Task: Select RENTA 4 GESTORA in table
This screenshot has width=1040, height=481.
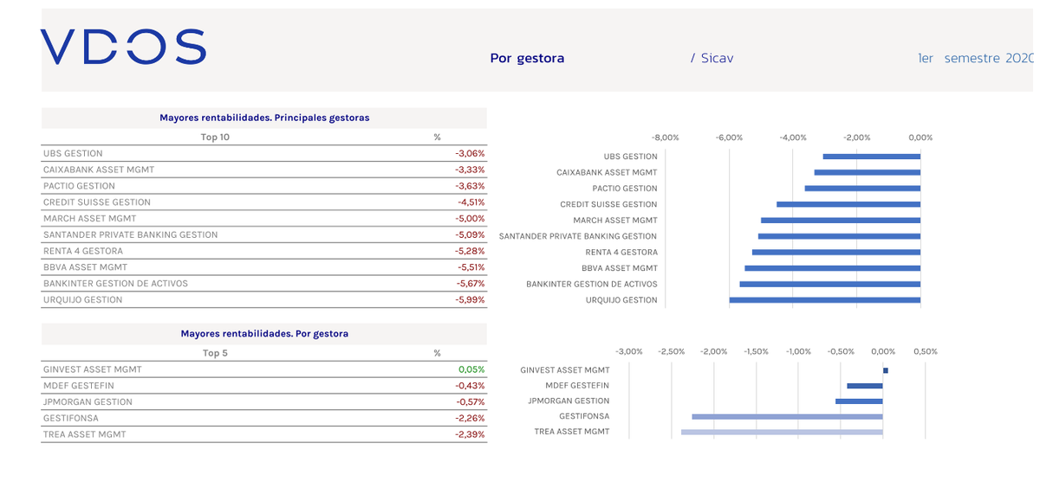Action: (x=81, y=251)
